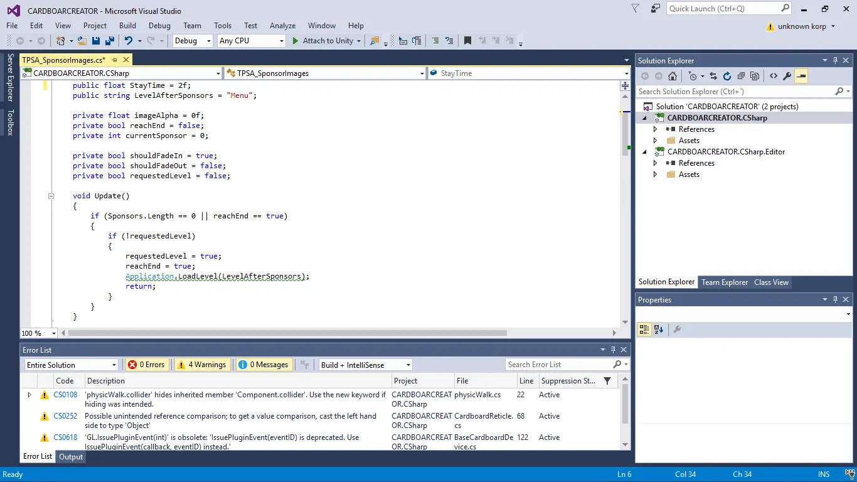Click the bookmark icon in the toolbar
Image resolution: width=857 pixels, height=482 pixels.
tap(467, 41)
